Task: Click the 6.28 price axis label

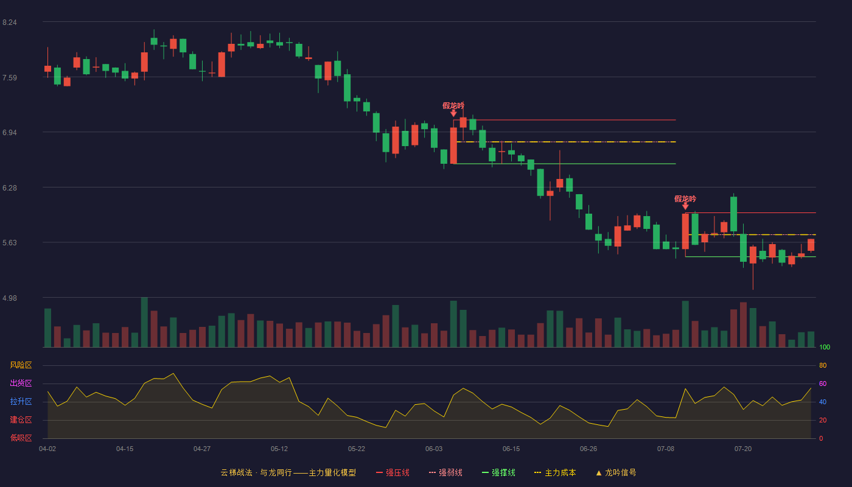Action: click(x=9, y=188)
